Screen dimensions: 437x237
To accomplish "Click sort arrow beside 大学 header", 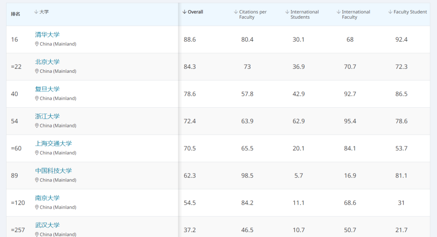I will pos(36,12).
